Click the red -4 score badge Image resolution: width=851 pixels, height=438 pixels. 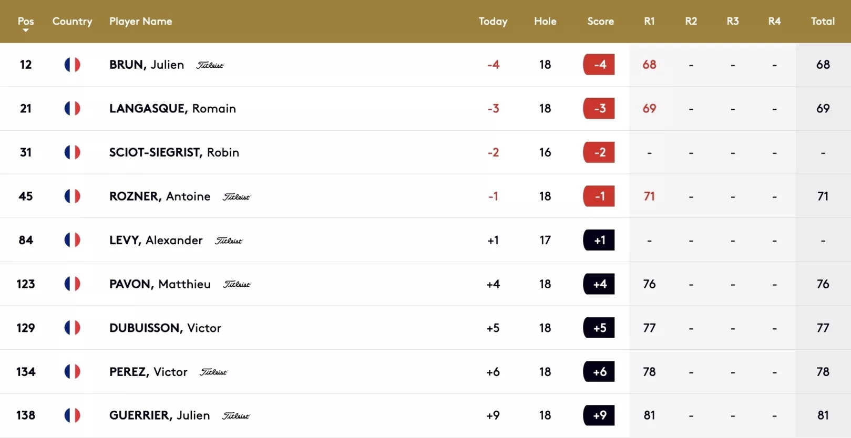[599, 65]
